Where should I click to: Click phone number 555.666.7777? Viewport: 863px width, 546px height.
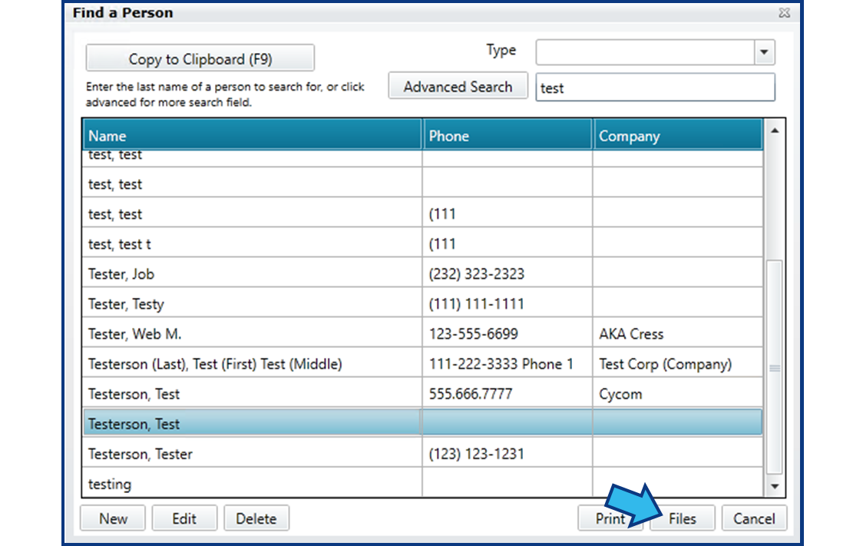pyautogui.click(x=471, y=393)
